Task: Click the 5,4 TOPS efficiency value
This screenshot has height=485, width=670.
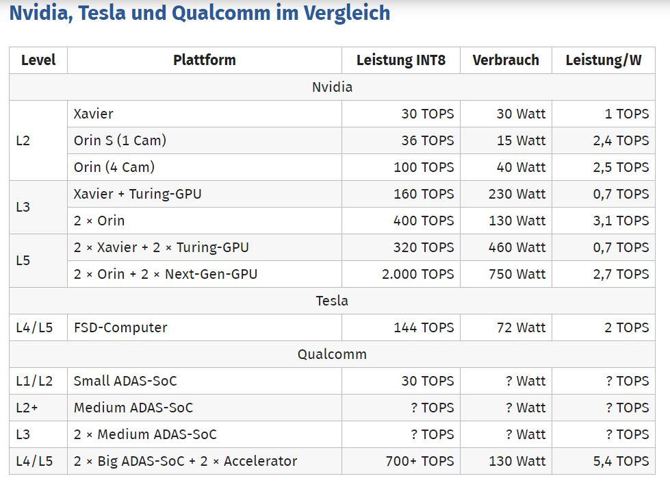Action: point(621,461)
